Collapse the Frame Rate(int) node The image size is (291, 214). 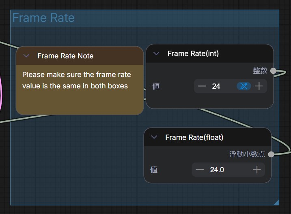coord(156,53)
